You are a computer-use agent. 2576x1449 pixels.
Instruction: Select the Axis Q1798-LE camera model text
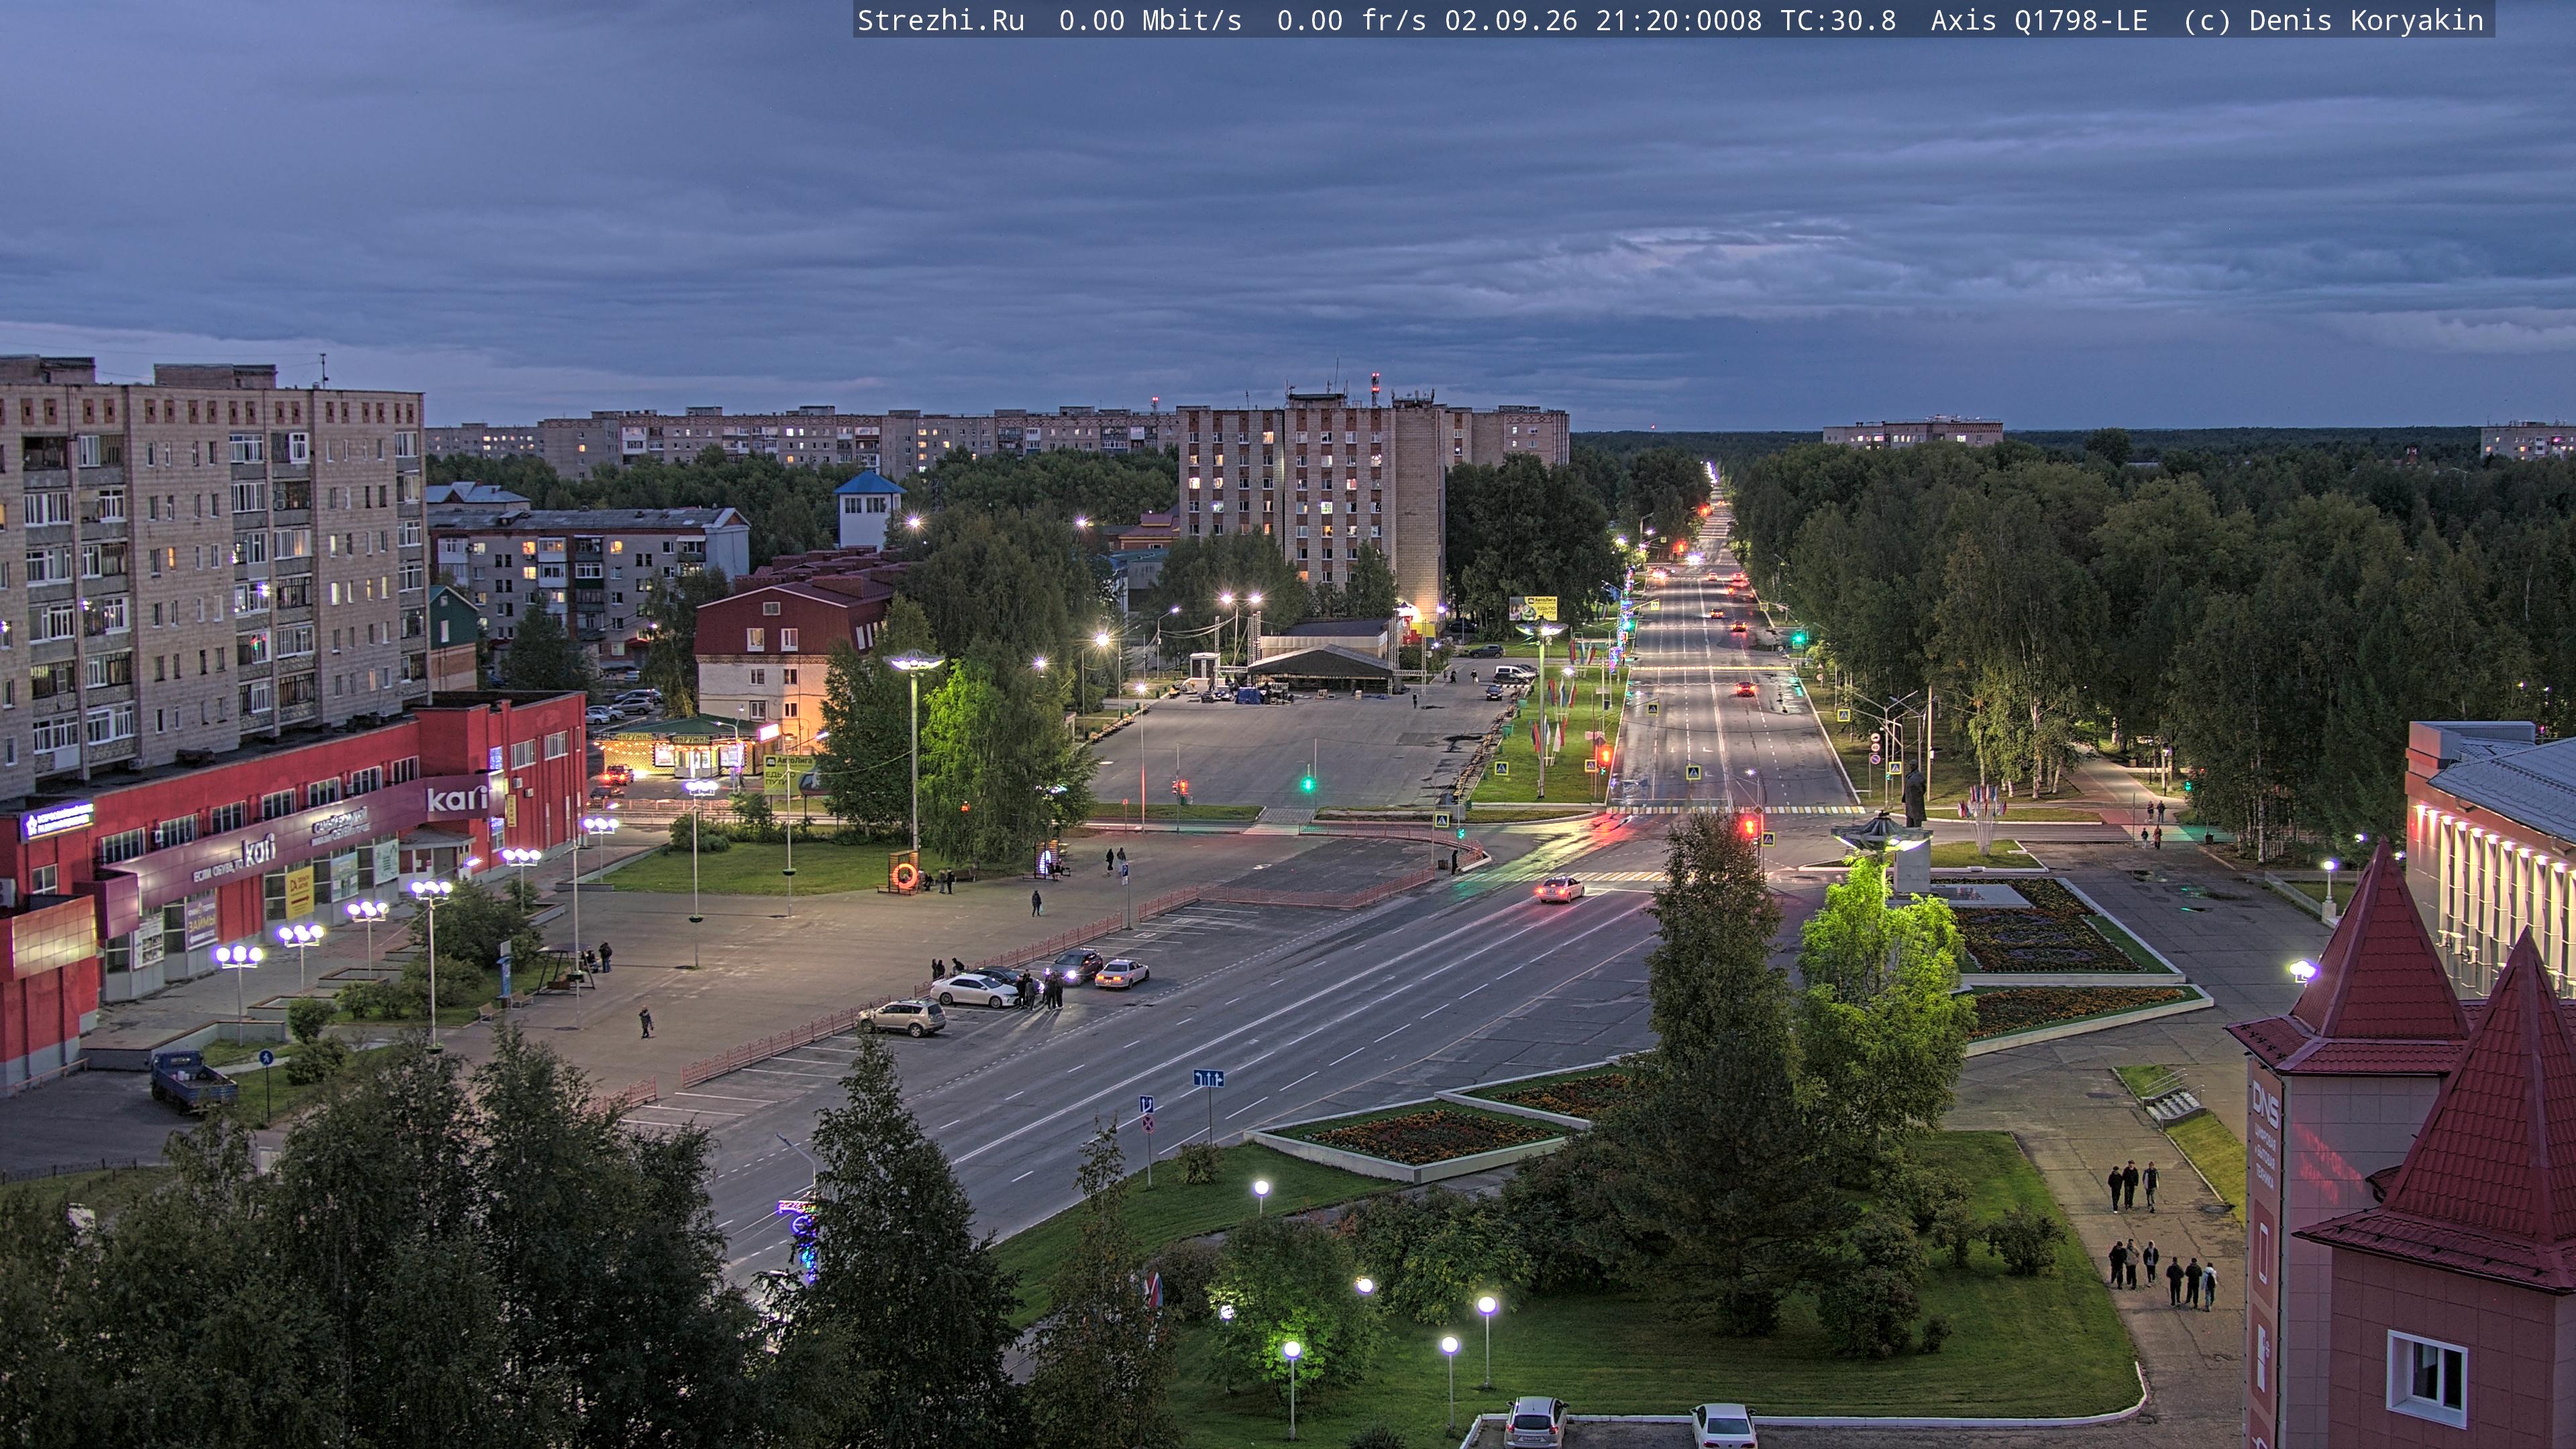(2039, 20)
